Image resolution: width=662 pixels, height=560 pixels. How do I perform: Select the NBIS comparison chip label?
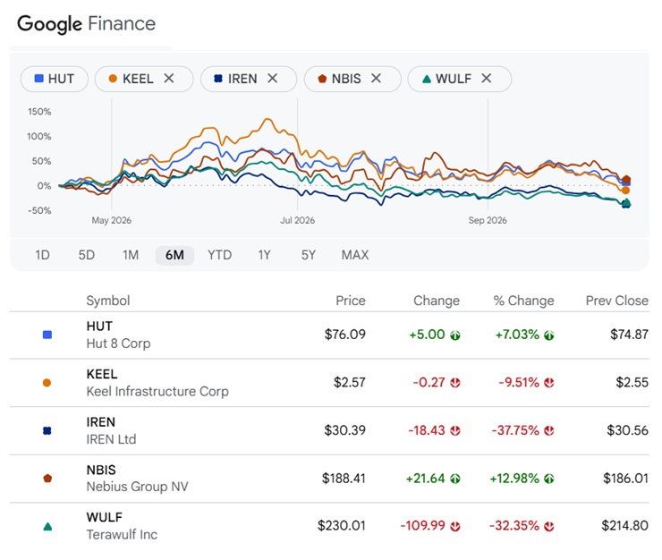tap(346, 79)
